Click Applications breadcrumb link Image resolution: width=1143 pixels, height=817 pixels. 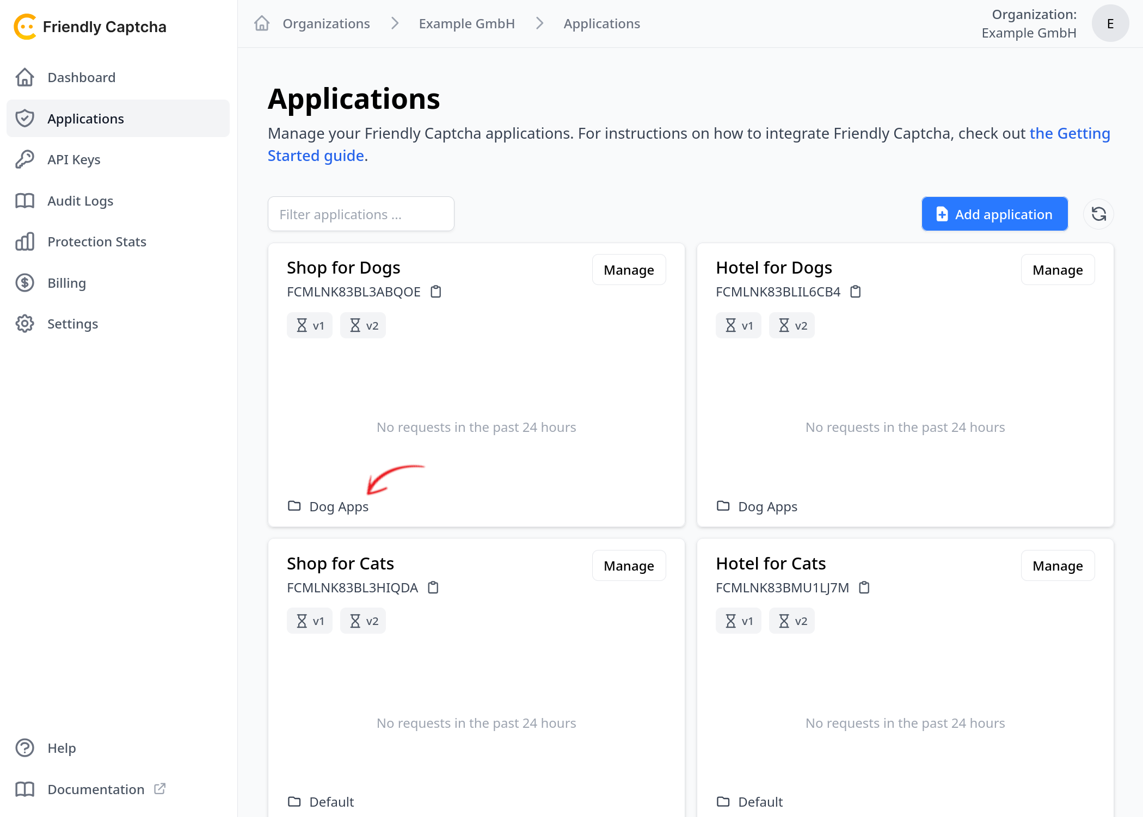601,23
